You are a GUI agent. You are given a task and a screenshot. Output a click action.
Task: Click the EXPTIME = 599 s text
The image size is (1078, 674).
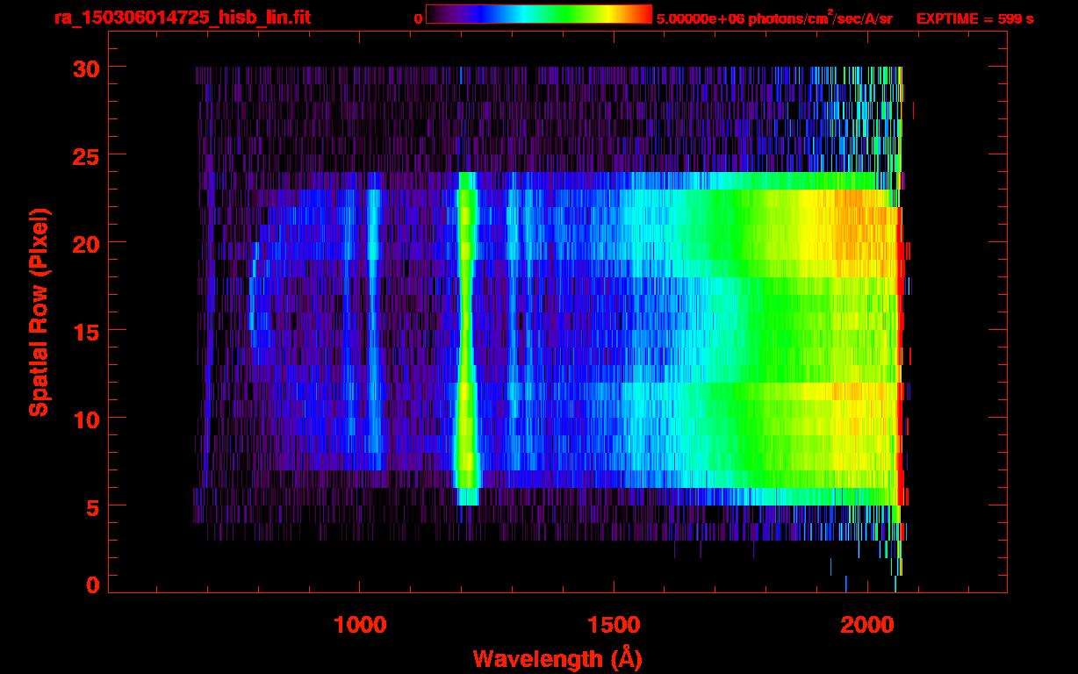pyautogui.click(x=974, y=18)
